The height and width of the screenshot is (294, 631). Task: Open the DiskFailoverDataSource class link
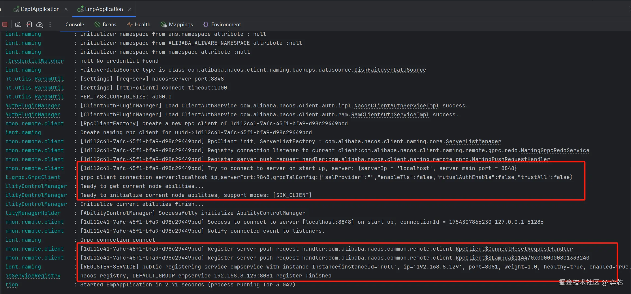click(x=390, y=70)
